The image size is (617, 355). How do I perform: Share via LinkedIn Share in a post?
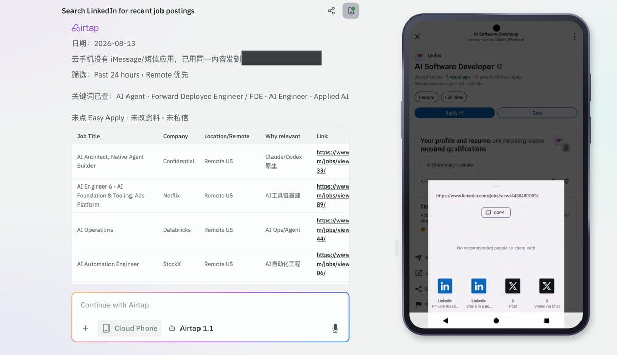click(479, 293)
